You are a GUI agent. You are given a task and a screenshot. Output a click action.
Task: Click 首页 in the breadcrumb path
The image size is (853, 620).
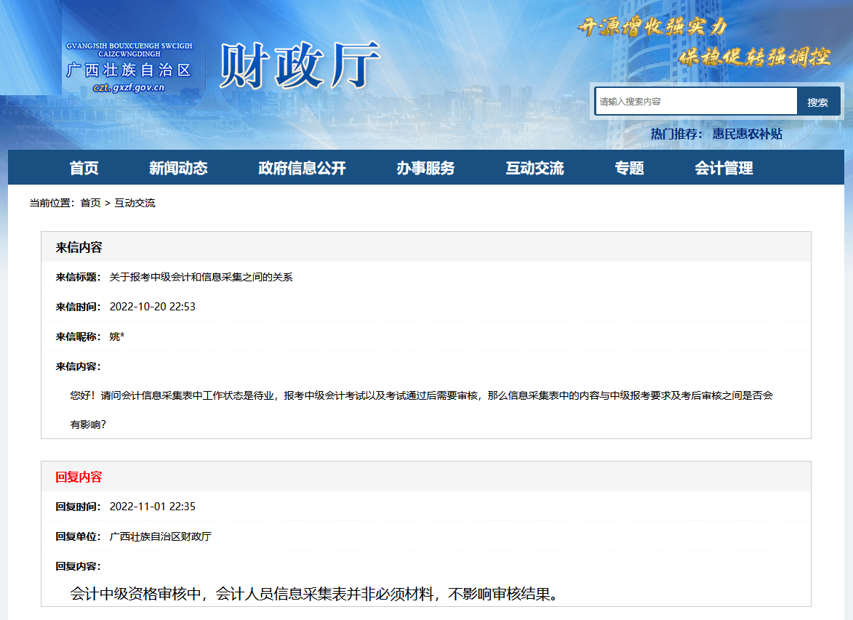(90, 203)
